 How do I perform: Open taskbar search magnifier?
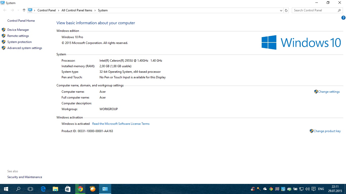pos(18,189)
